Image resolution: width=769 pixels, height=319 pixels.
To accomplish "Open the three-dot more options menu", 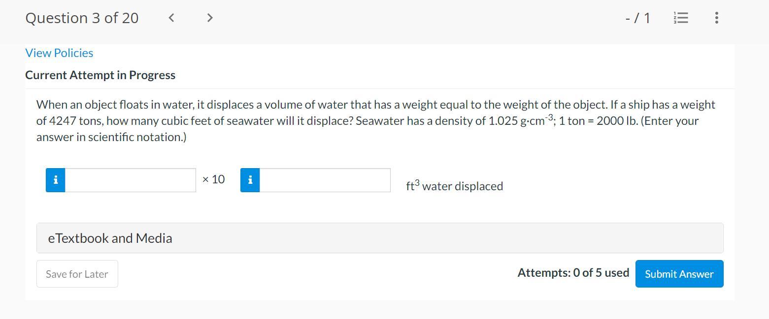I will point(716,18).
